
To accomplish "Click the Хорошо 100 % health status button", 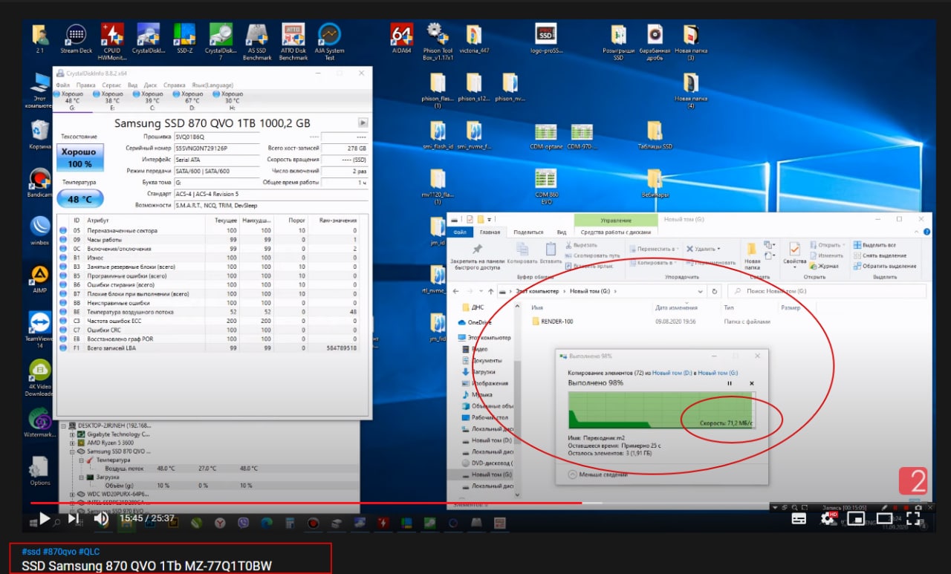I will coord(79,159).
